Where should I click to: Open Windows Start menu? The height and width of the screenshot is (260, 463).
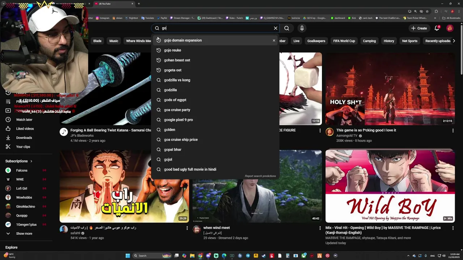[128, 256]
